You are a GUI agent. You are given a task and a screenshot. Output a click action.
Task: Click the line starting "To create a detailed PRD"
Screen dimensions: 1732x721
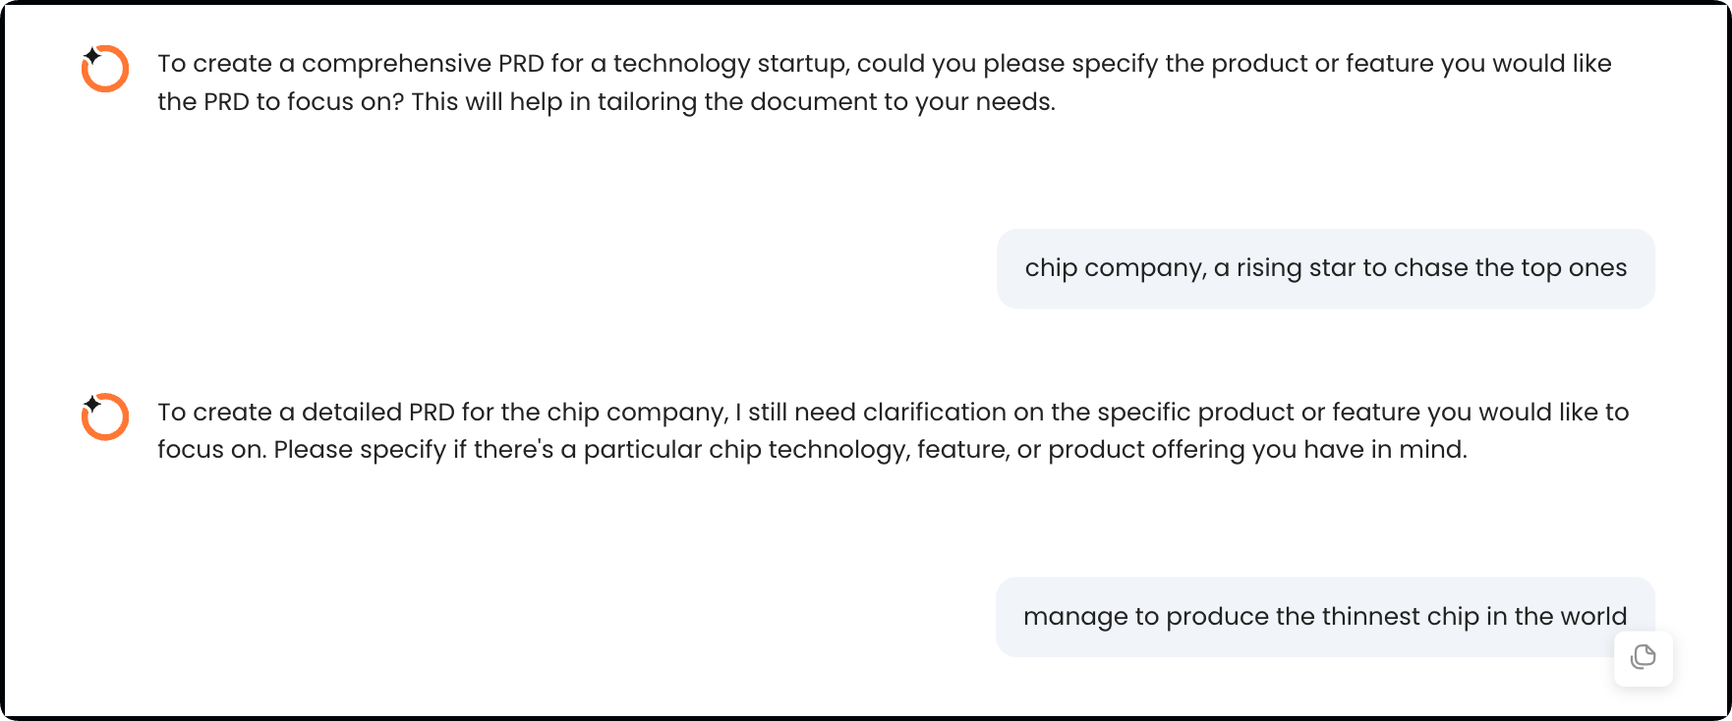coord(893,413)
